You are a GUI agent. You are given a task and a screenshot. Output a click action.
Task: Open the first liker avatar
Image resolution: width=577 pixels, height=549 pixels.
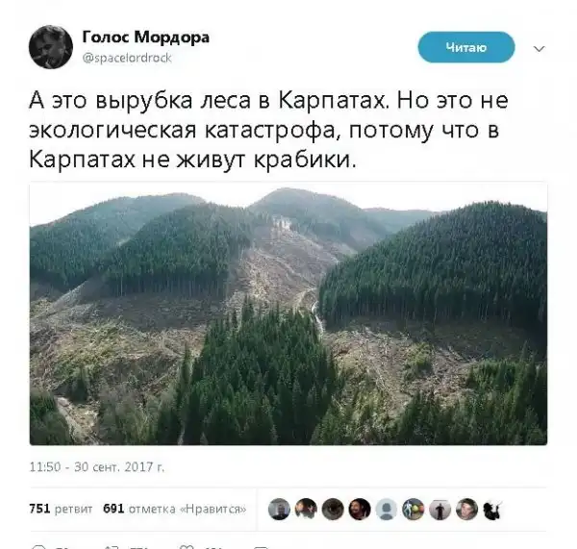click(279, 510)
